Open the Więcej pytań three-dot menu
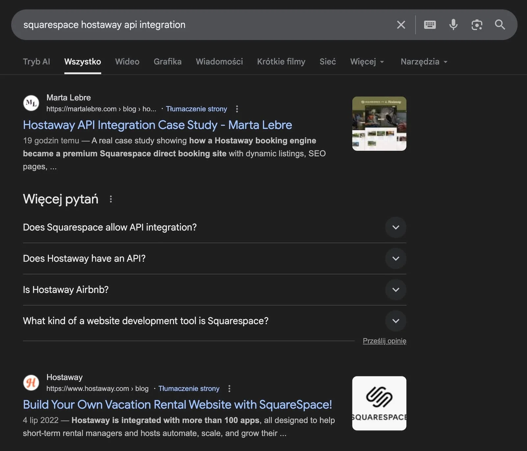Image resolution: width=527 pixels, height=451 pixels. [111, 199]
